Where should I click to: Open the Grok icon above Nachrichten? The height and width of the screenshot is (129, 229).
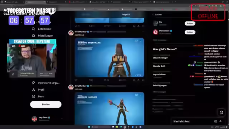pyautogui.click(x=221, y=112)
